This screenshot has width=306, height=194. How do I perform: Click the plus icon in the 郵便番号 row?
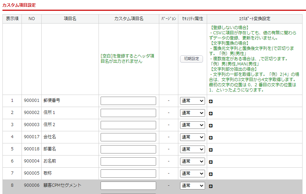coord(211,101)
